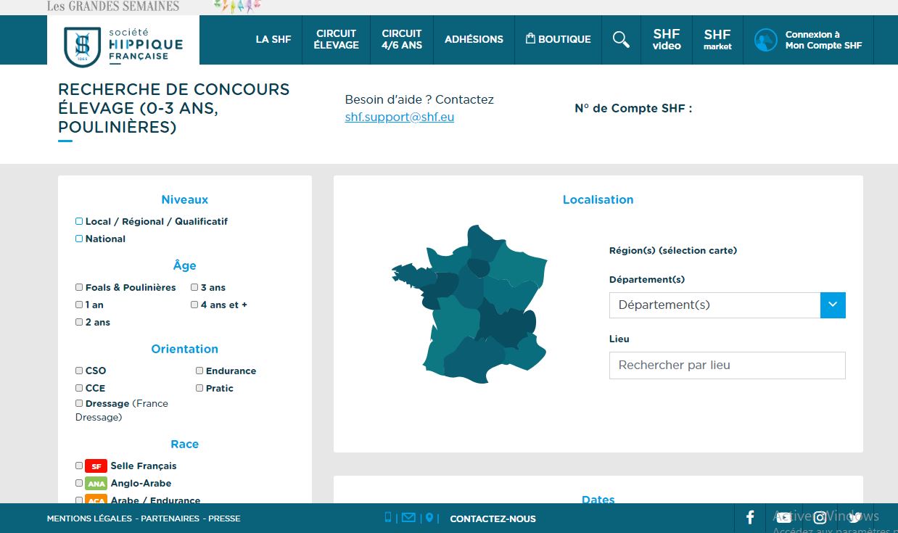Select the Selle Français race checkbox
This screenshot has height=533, width=898.
point(79,466)
